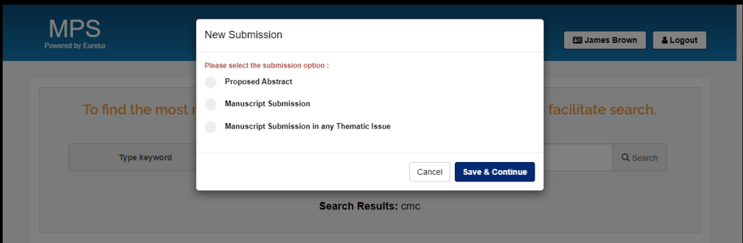Click the user icon on the Logout button
This screenshot has height=243, width=743.
pyautogui.click(x=665, y=40)
